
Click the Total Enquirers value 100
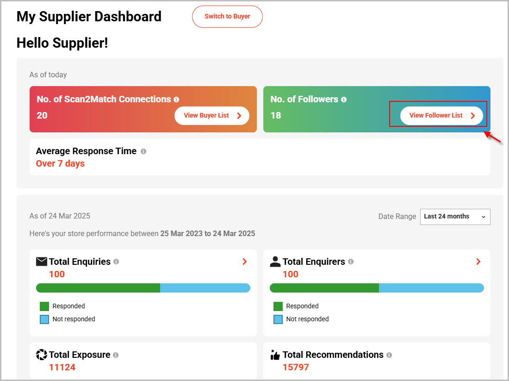pyautogui.click(x=291, y=274)
